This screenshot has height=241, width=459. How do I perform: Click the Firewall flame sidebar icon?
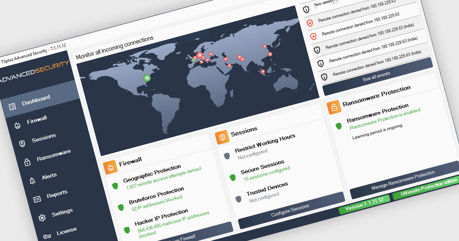[x=18, y=125]
